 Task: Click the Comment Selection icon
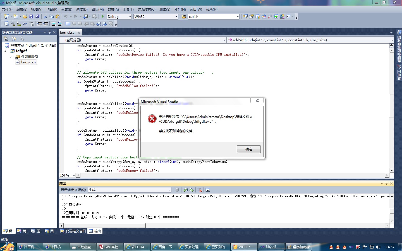click(54, 24)
